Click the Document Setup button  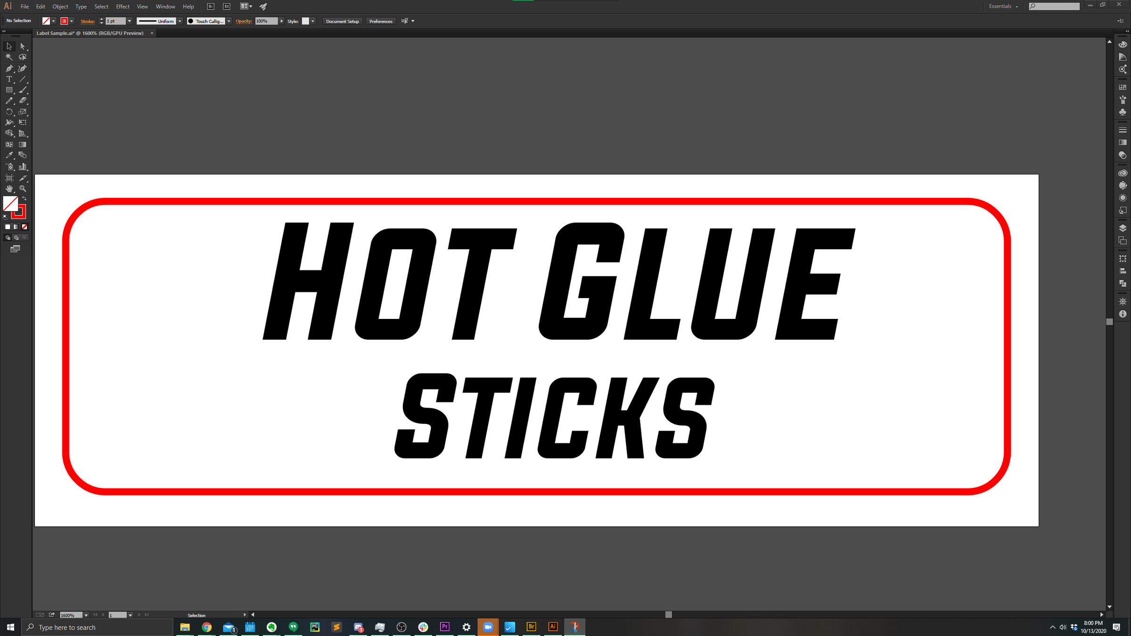click(x=342, y=21)
